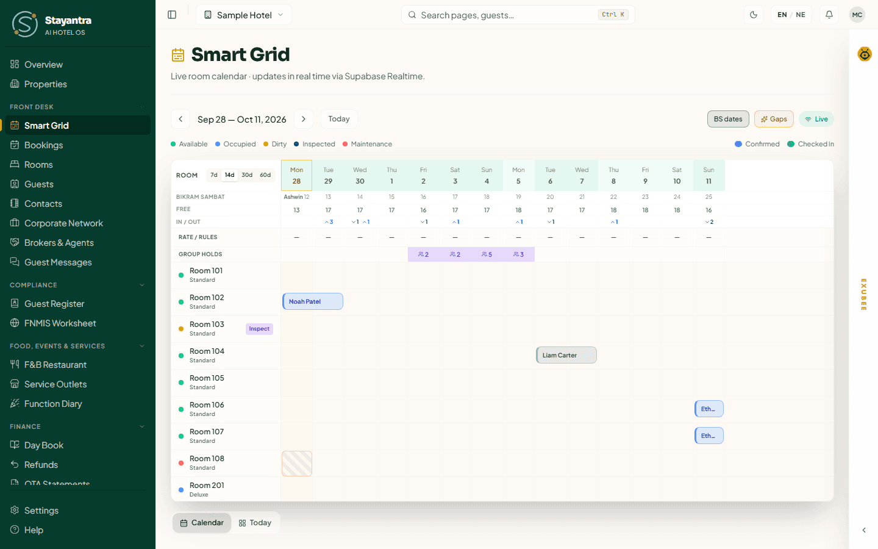Click the Properties building icon
878x549 pixels.
15,84
